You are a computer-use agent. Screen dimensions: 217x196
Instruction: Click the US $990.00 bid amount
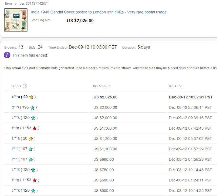(104, 159)
